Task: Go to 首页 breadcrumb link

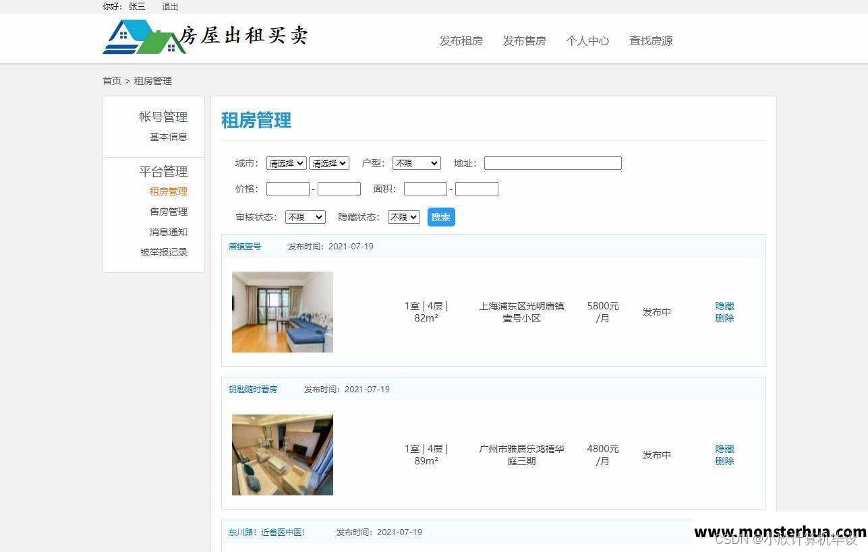Action: pyautogui.click(x=112, y=81)
